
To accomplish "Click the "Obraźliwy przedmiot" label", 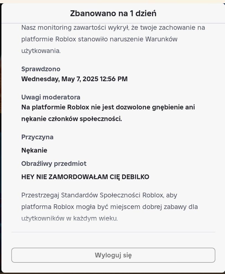I will [54, 164].
